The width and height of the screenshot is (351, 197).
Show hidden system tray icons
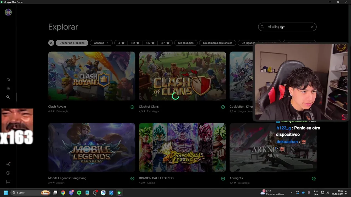291,193
